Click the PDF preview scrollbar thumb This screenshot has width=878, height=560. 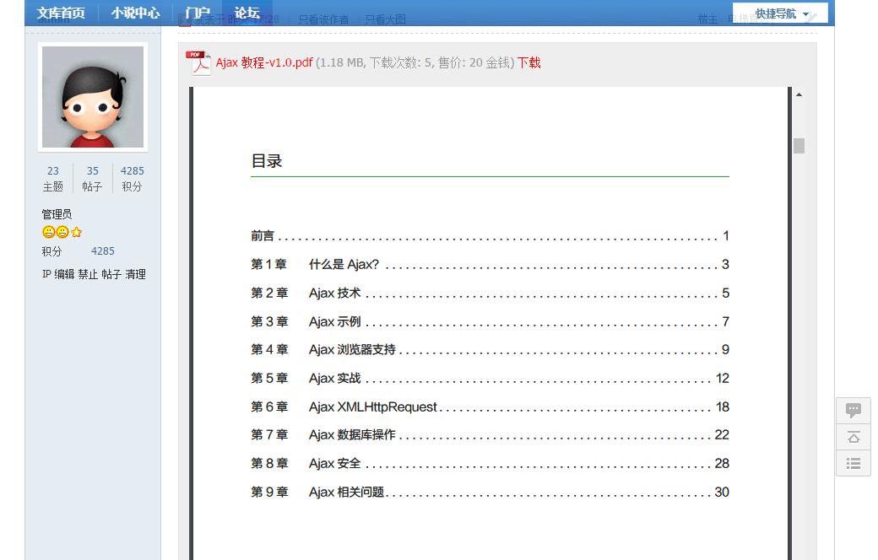[x=799, y=145]
